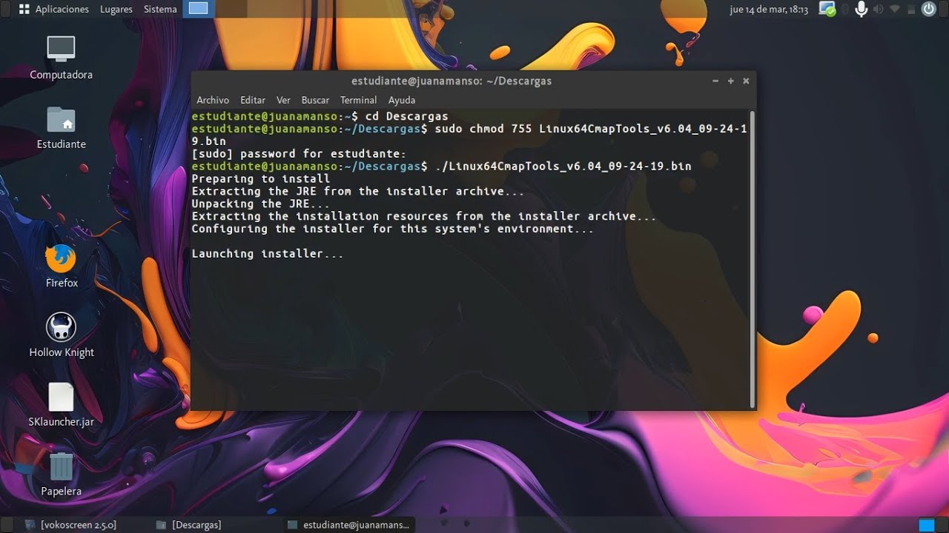Open the terminal Archivo menu
Viewport: 949px width, 533px height.
[x=213, y=100]
